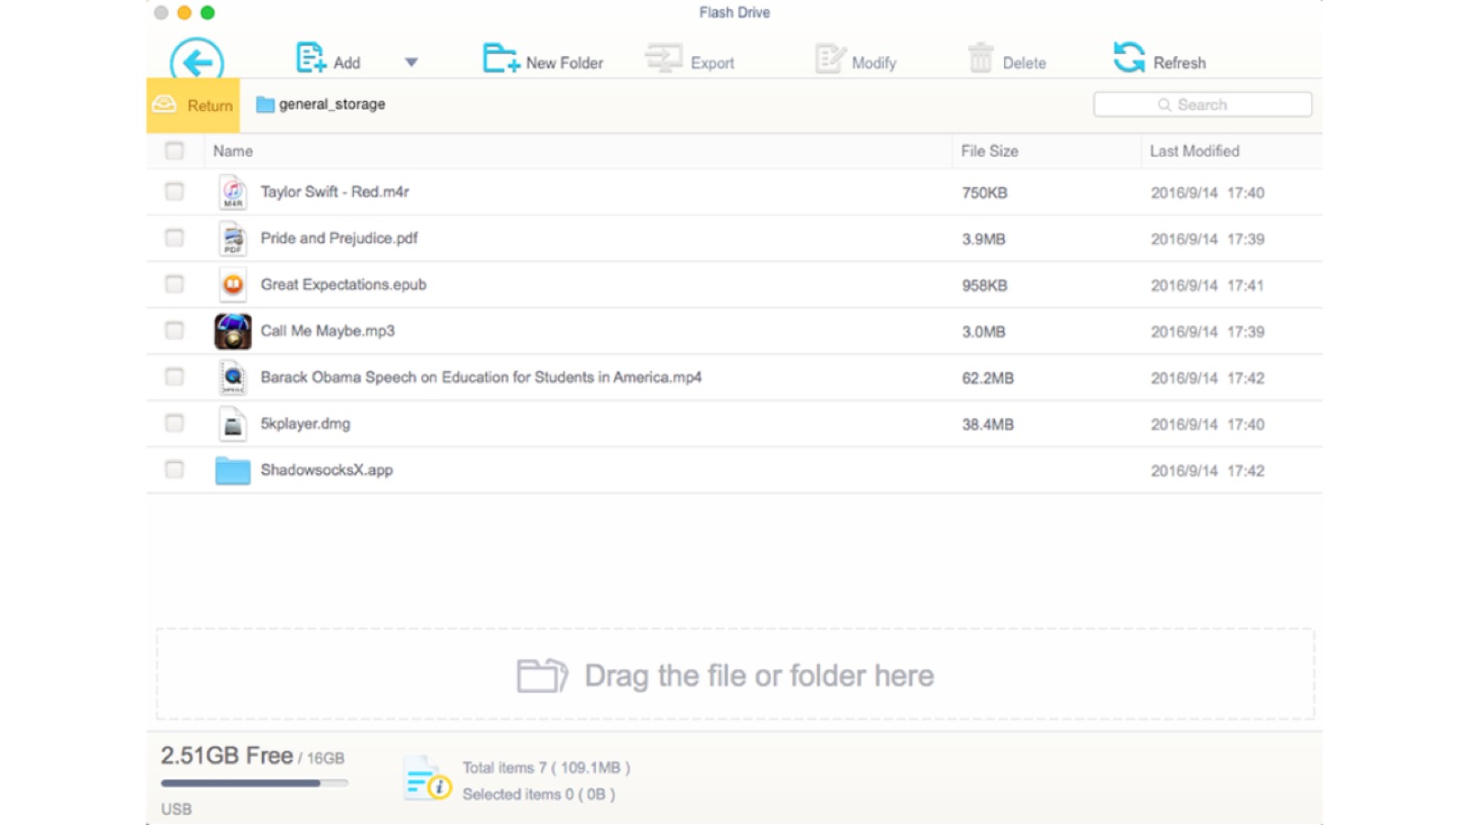Create a New Folder from the toolbar

[543, 60]
